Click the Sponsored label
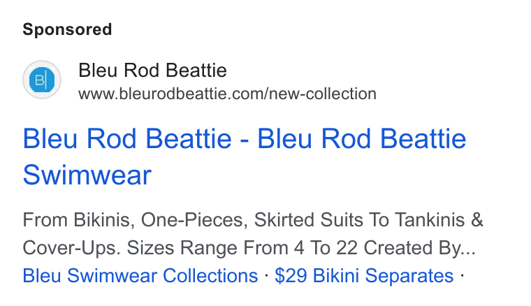The width and height of the screenshot is (531, 306). point(67,29)
